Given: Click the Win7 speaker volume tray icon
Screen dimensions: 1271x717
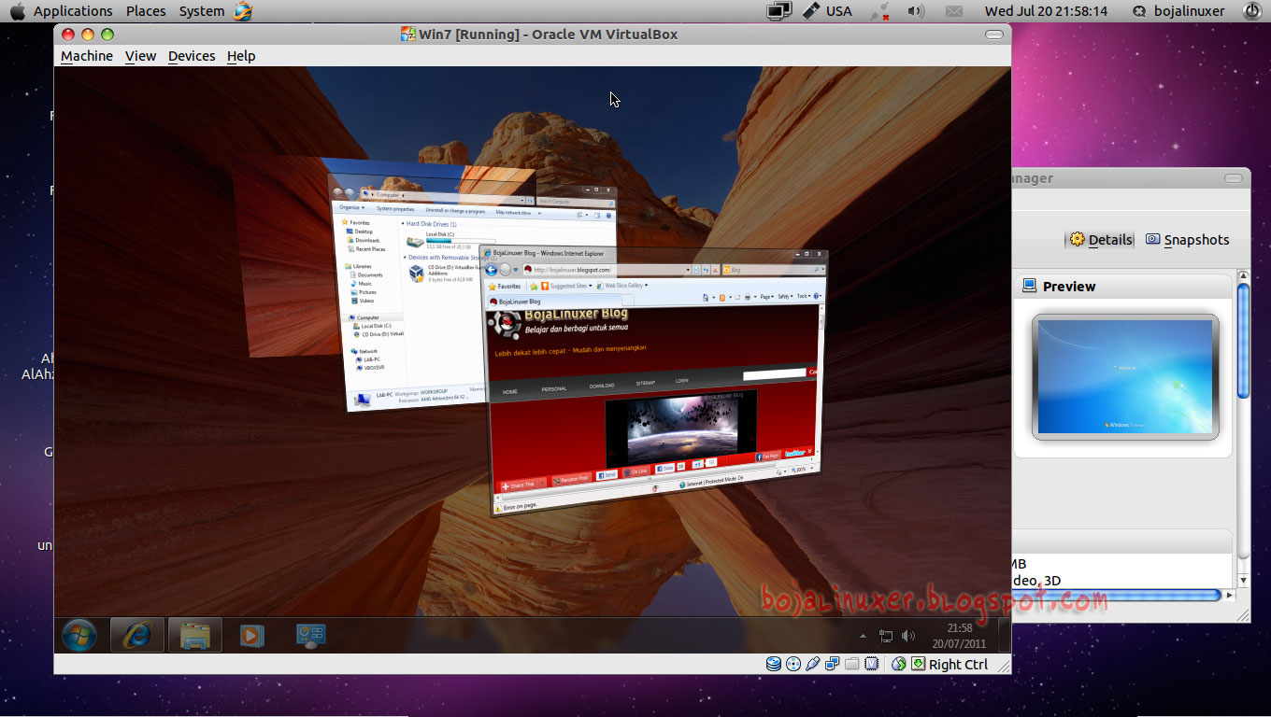Looking at the screenshot, I should [x=908, y=636].
